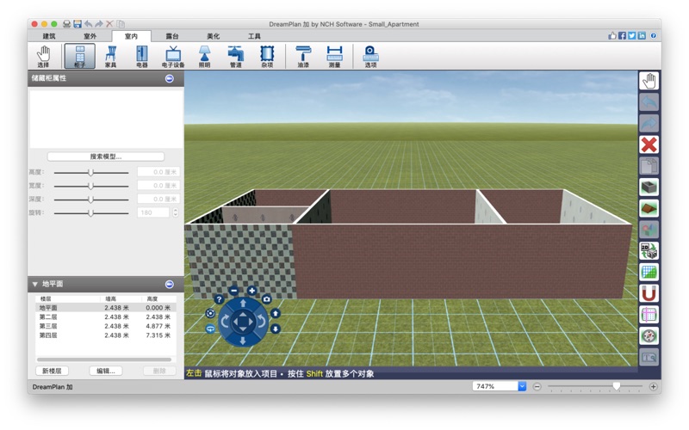
Task: Open the 美化 tab
Action: click(214, 36)
